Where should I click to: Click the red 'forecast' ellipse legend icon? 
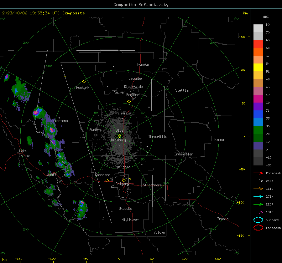click(x=258, y=228)
